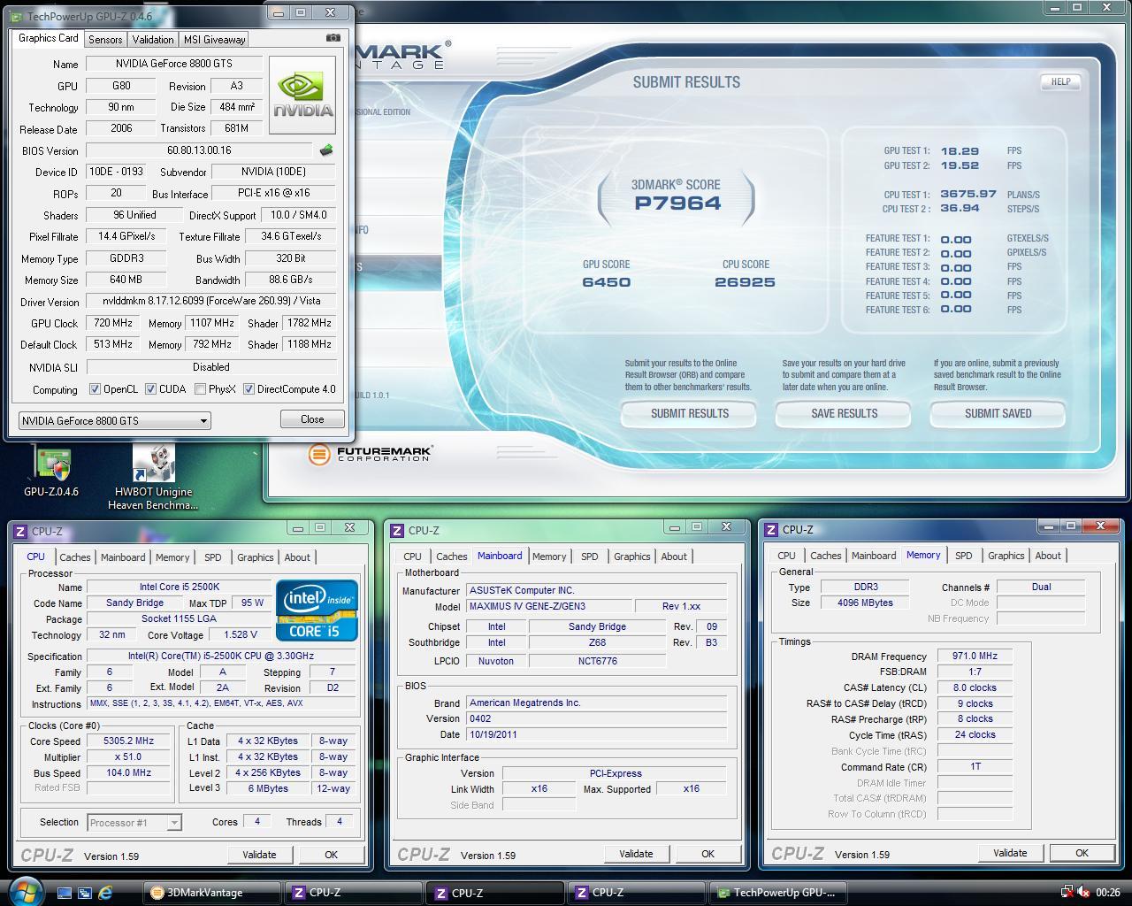This screenshot has height=906, width=1132.
Task: Click the muted volume tray icon
Action: pyautogui.click(x=1083, y=893)
